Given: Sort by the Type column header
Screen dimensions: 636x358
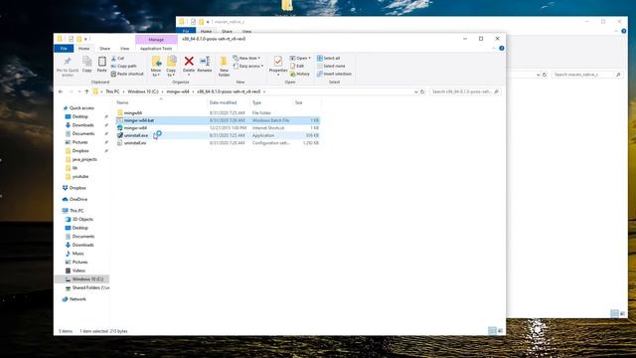Looking at the screenshot, I should point(256,102).
